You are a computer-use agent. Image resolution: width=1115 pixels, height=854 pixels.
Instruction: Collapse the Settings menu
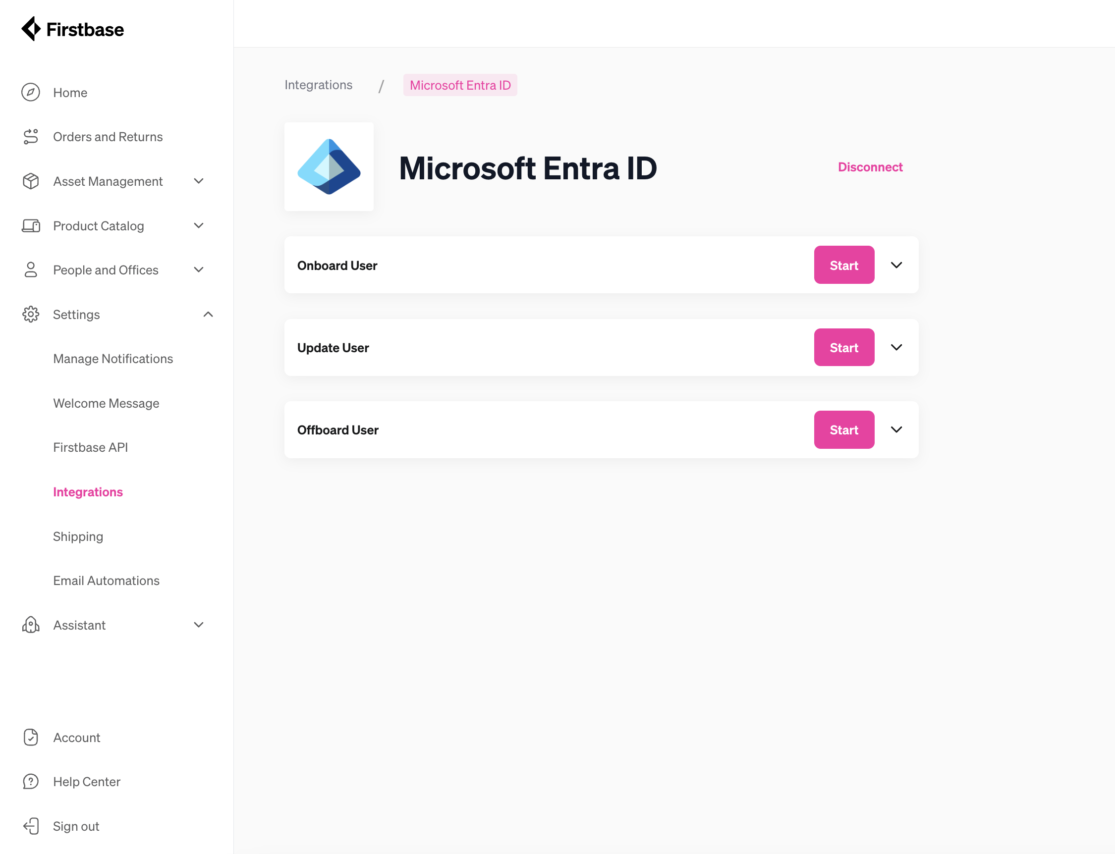tap(208, 314)
